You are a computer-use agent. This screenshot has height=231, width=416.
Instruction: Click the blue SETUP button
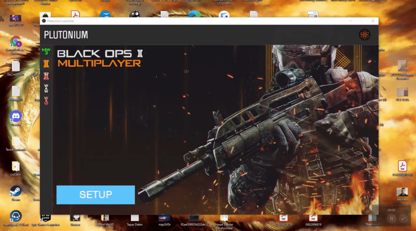(x=96, y=195)
